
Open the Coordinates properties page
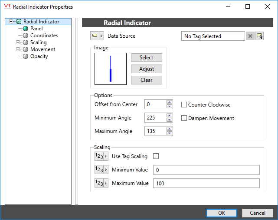[44, 36]
